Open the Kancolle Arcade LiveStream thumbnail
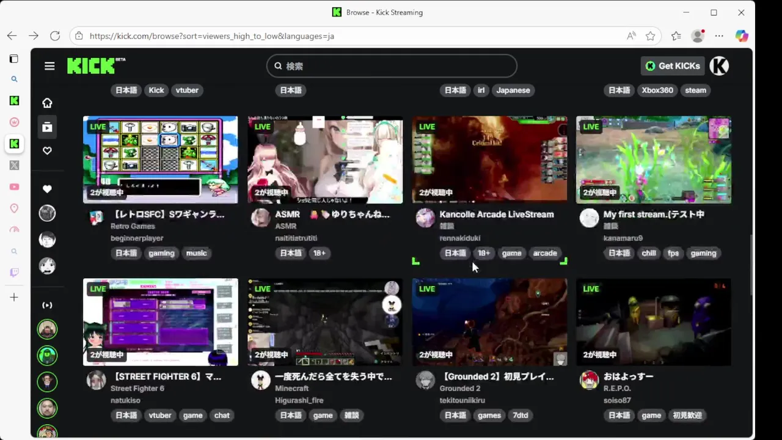The height and width of the screenshot is (440, 782). 490,159
